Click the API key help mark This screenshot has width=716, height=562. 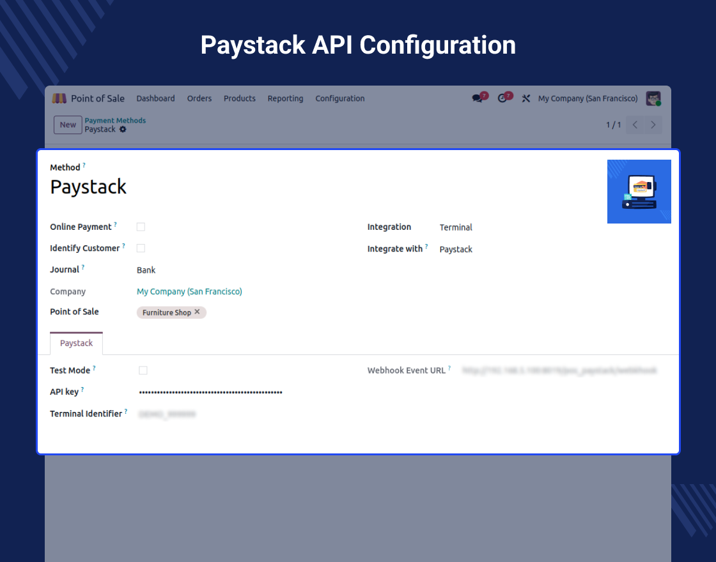pyautogui.click(x=82, y=390)
